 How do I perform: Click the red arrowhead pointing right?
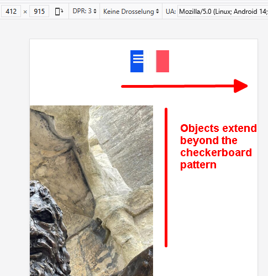point(240,86)
